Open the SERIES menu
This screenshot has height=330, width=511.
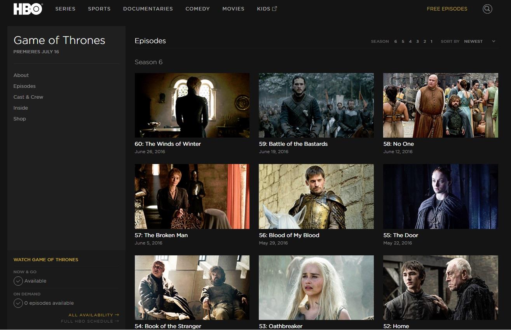(x=65, y=9)
